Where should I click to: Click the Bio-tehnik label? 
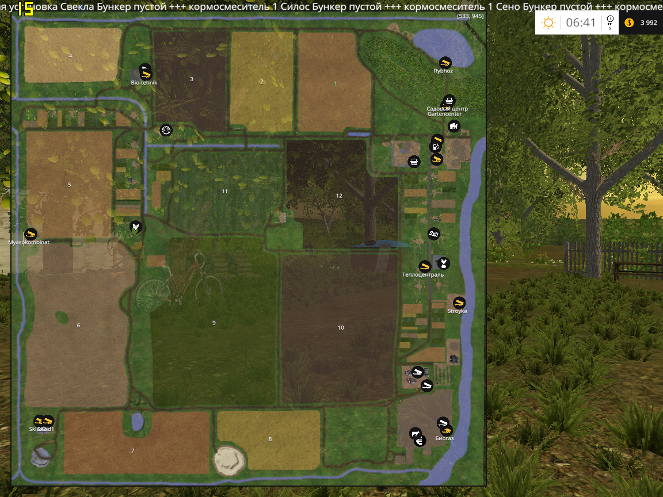(144, 83)
